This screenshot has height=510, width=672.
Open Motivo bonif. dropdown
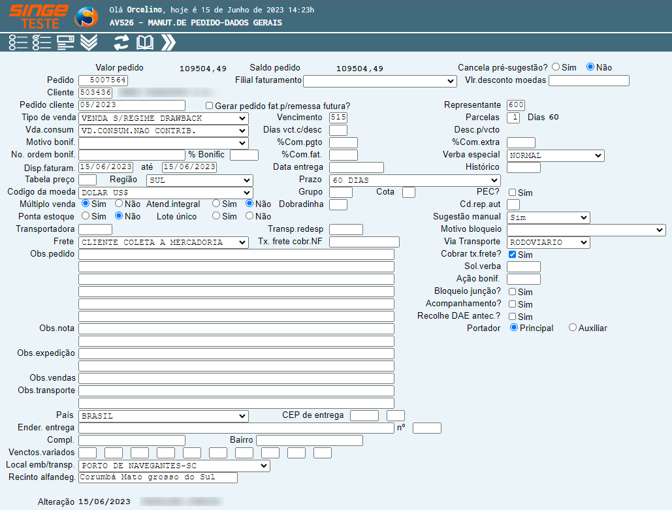pos(163,143)
